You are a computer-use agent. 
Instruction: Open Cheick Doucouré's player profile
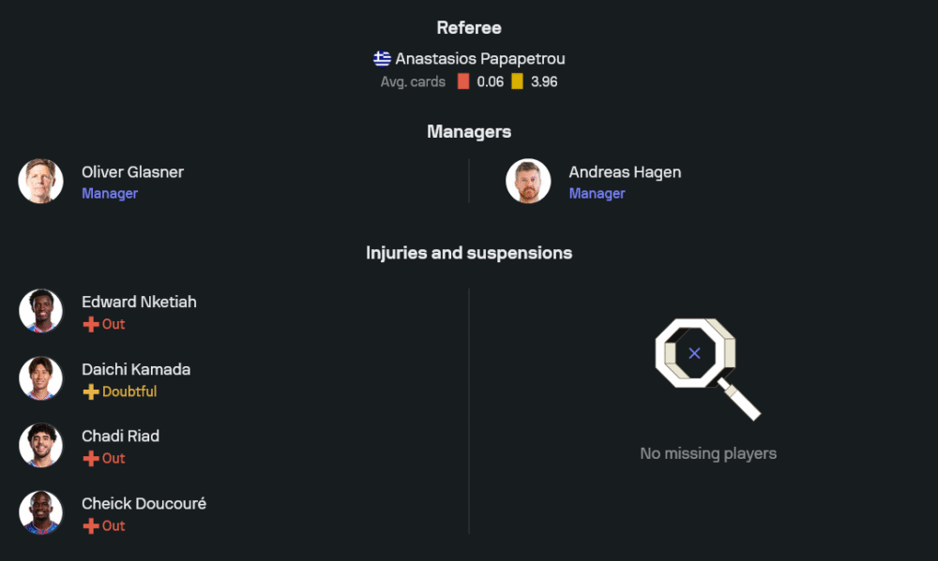144,504
